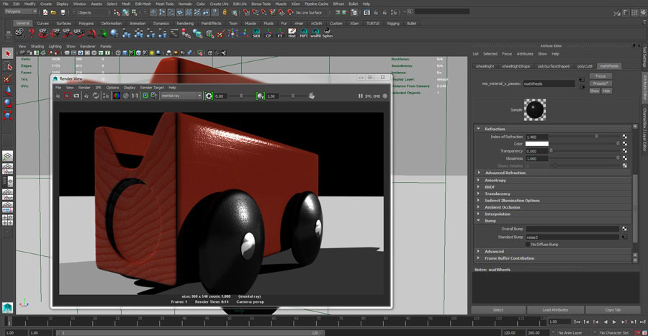
Task: Collapse the Refraction section
Action: coord(479,129)
